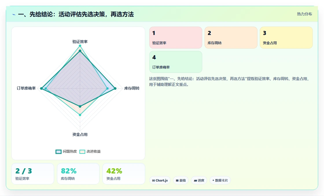Select the 进度 tag chip
Image resolution: width=324 pixels, height=196 pixels.
click(199, 180)
